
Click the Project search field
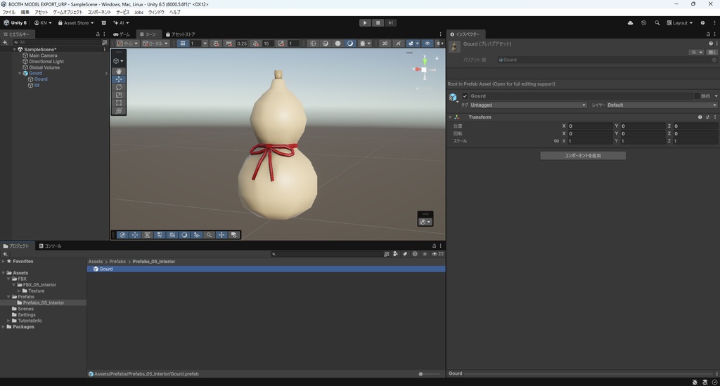tap(326, 254)
